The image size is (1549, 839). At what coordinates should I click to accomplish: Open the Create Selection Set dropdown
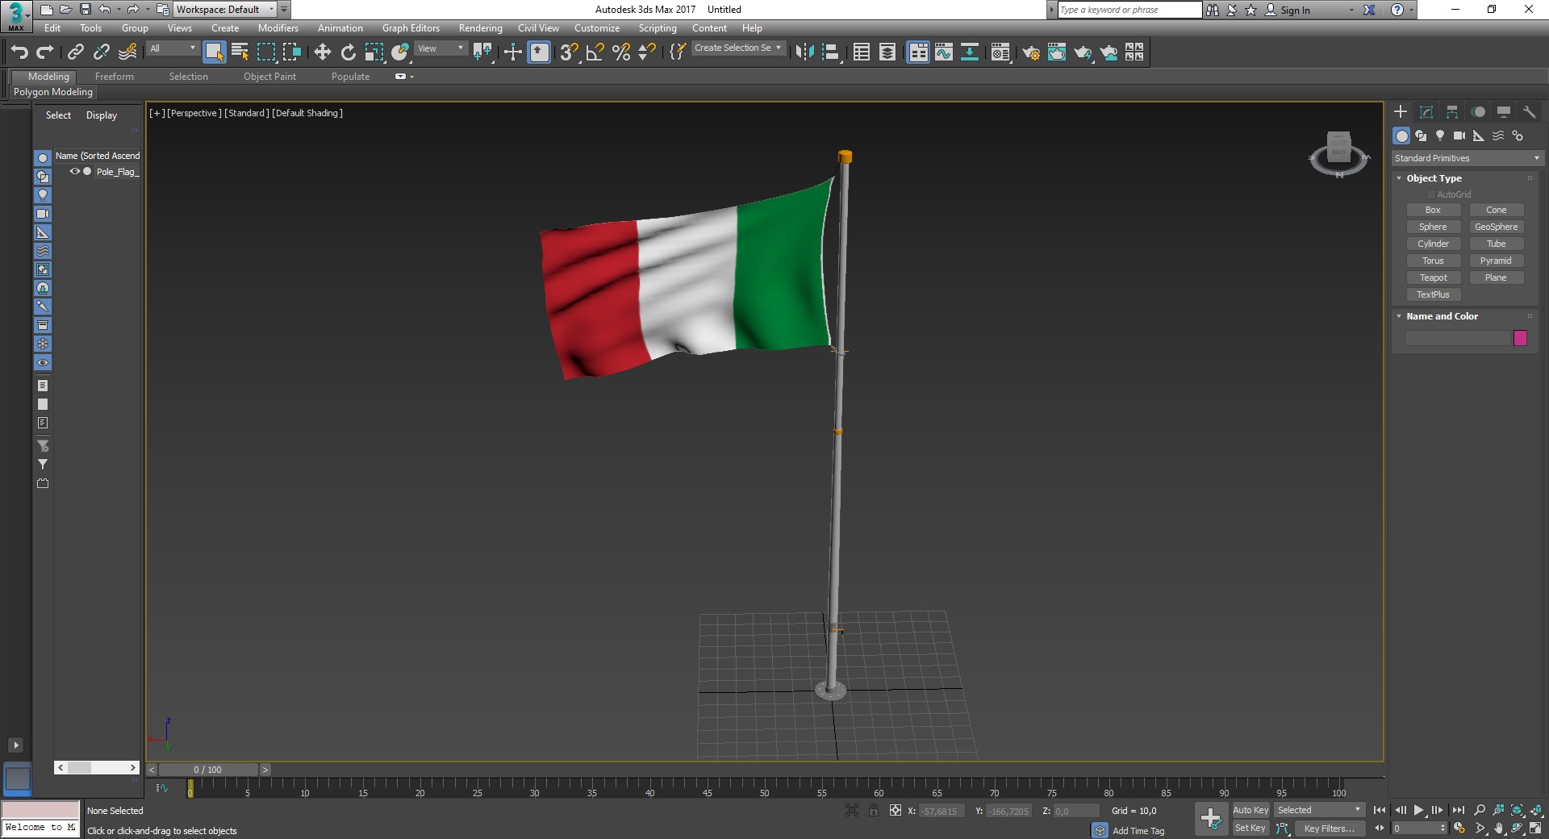(737, 48)
